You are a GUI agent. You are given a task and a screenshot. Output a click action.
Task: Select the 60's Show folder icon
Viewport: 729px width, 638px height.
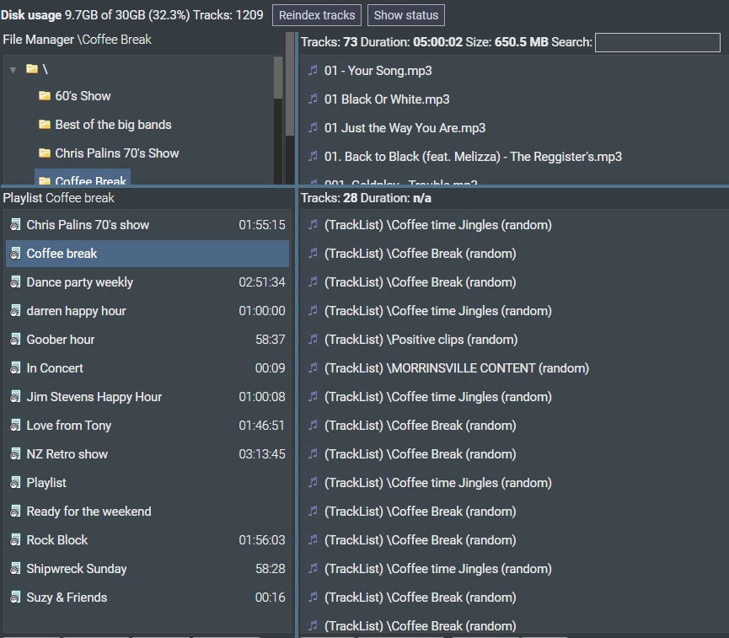coord(45,96)
